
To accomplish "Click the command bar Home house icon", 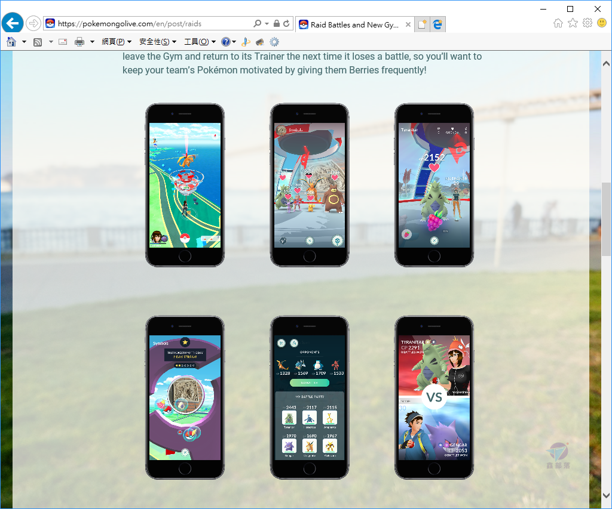I will coord(11,42).
